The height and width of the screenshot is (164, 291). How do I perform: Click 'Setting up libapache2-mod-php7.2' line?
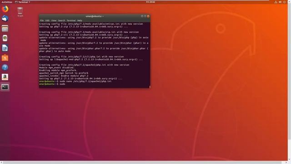click(91, 60)
